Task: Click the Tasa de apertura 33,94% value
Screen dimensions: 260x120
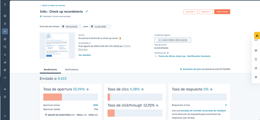Action: point(79,89)
